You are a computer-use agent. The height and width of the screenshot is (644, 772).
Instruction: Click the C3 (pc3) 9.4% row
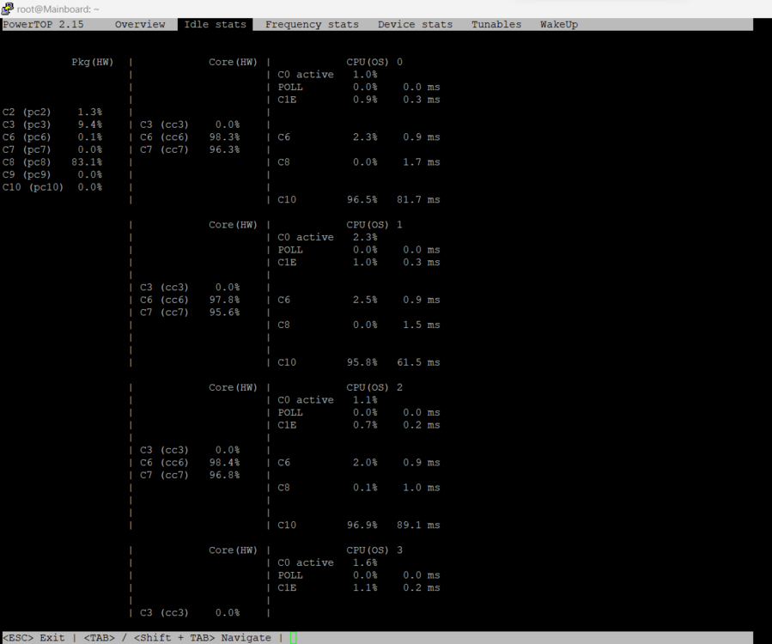pyautogui.click(x=52, y=125)
